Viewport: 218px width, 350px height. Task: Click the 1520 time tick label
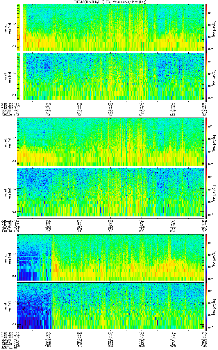click(142, 346)
